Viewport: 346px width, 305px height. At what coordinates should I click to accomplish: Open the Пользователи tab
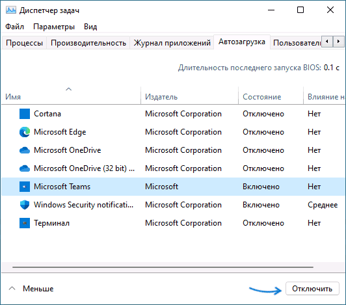point(297,43)
